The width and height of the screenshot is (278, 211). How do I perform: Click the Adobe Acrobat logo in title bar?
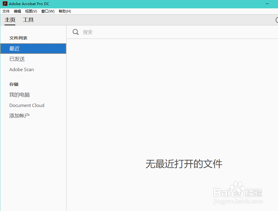coord(5,4)
